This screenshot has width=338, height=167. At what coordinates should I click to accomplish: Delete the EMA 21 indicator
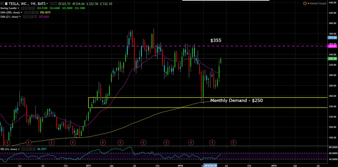(35, 17)
